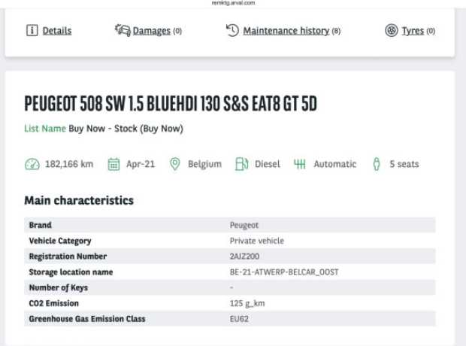Click the history clock icon
This screenshot has height=346, width=466.
(x=232, y=30)
